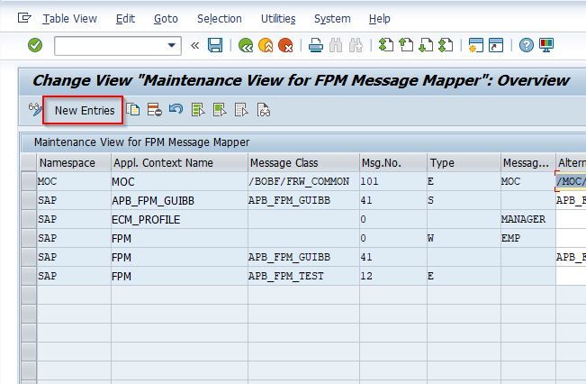
Task: Click message number 101 cell
Action: click(393, 181)
